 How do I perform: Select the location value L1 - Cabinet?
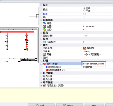(x=89, y=26)
